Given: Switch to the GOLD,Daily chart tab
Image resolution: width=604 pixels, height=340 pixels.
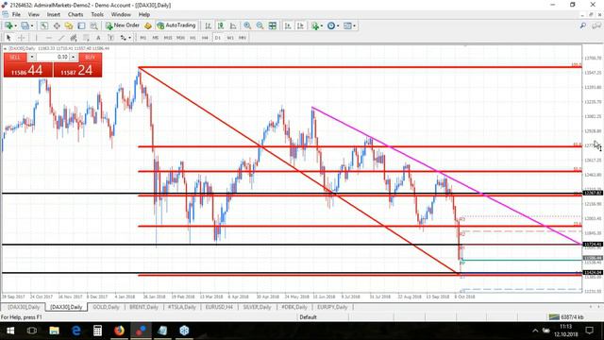Looking at the screenshot, I should [x=106, y=307].
